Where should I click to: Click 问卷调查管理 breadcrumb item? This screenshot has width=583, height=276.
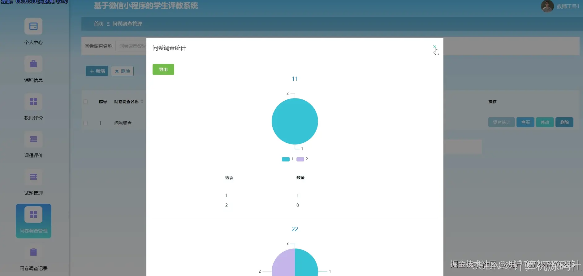pos(127,24)
